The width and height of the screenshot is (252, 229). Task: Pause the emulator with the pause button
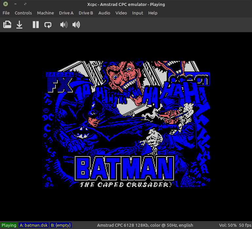pos(36,25)
